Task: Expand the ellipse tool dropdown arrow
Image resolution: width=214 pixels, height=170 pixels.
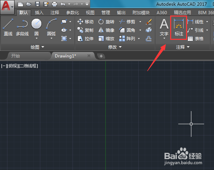Action: tap(70, 30)
